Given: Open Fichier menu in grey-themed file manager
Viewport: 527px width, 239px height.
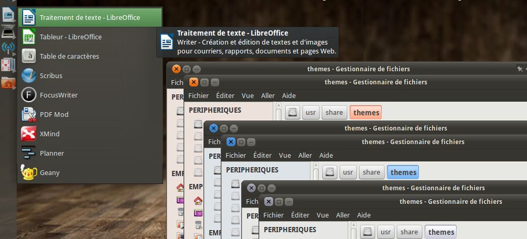Looking at the screenshot, I should pyautogui.click(x=273, y=215).
